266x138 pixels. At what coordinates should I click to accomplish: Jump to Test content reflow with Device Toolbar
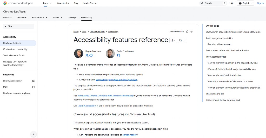point(228,51)
